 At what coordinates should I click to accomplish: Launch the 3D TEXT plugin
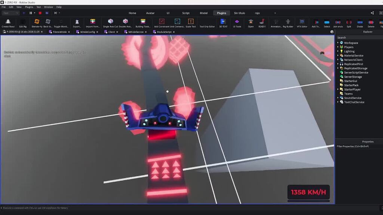(x=223, y=23)
